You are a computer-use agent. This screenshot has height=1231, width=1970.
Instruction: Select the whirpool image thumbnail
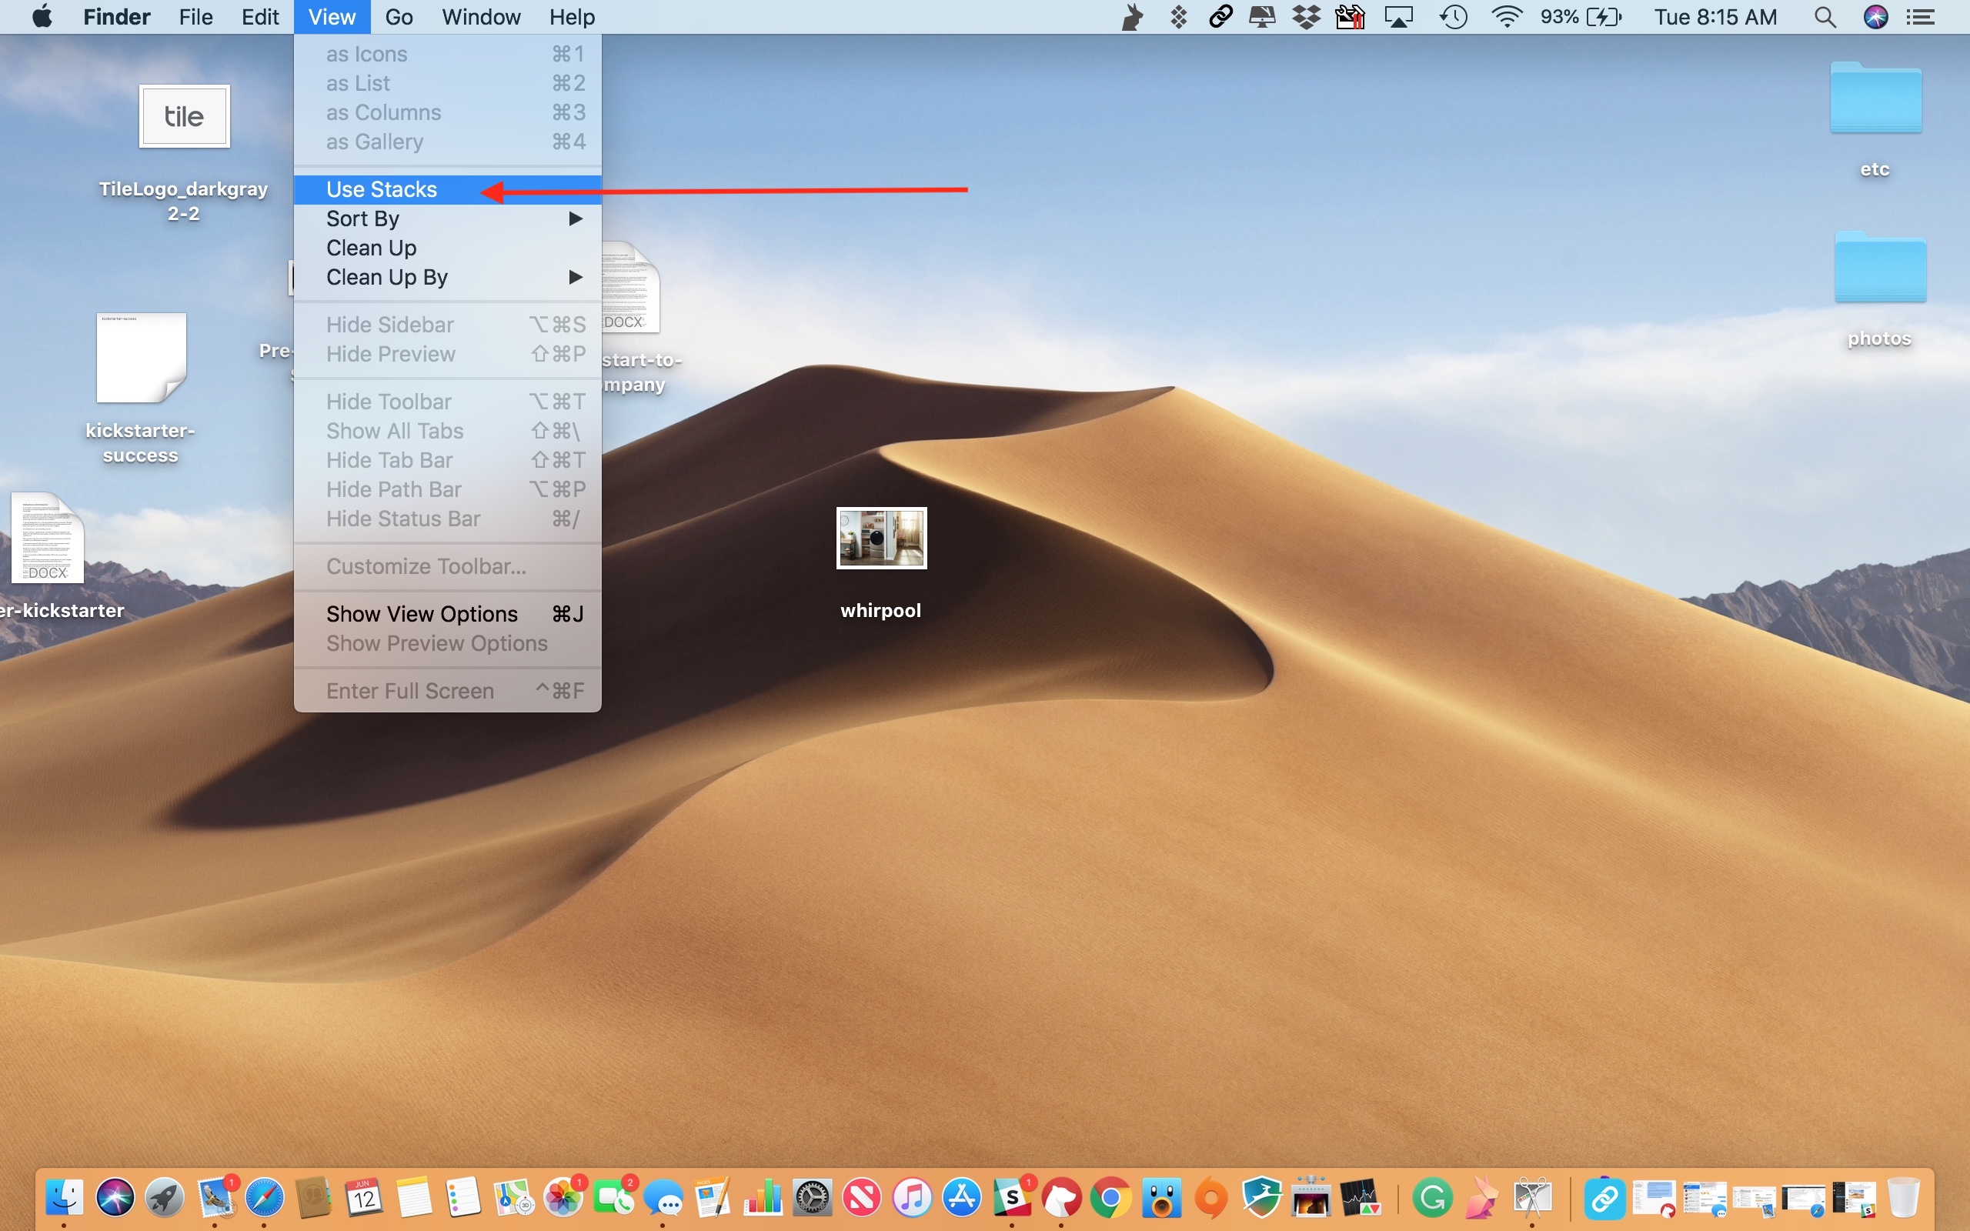[x=882, y=538]
